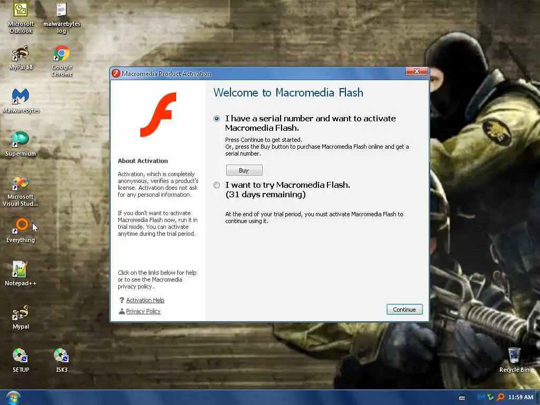
Task: Click the on-screen keyboard tray icon
Action: [462, 398]
